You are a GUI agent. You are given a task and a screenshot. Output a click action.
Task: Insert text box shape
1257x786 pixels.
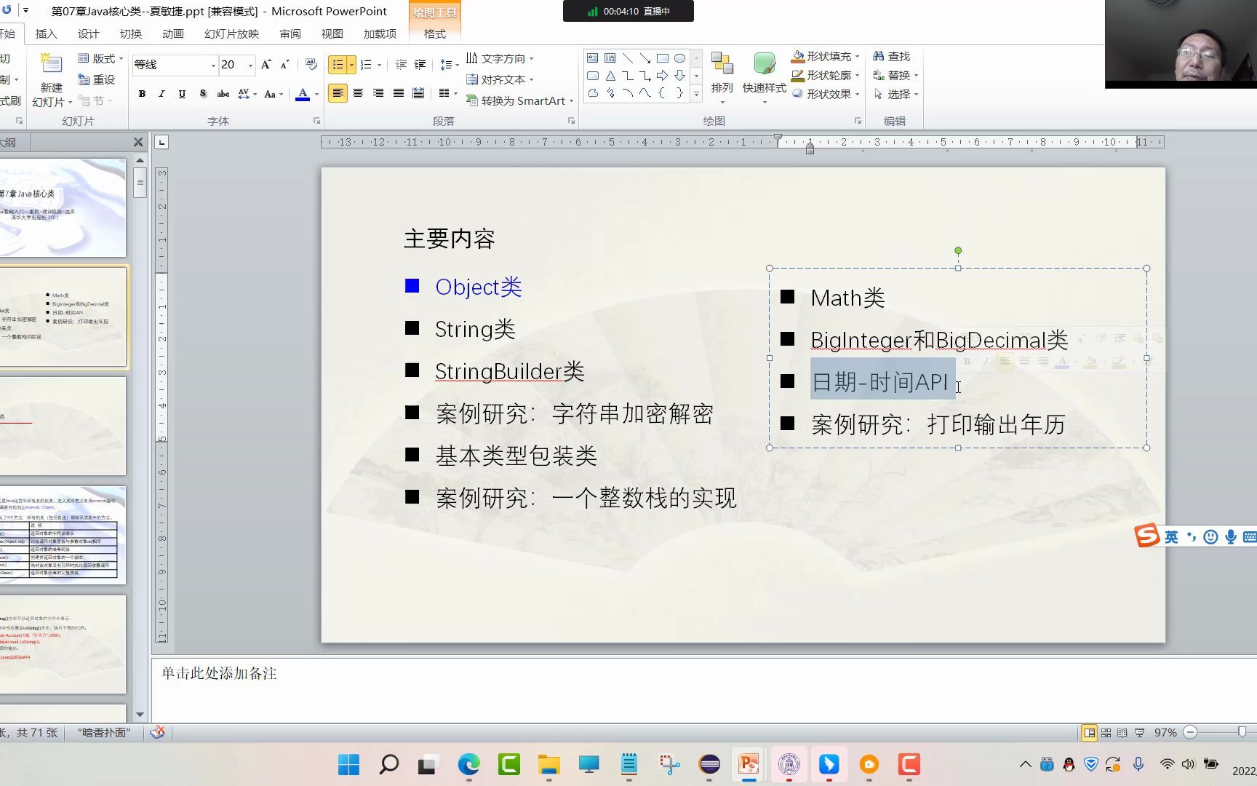[593, 58]
